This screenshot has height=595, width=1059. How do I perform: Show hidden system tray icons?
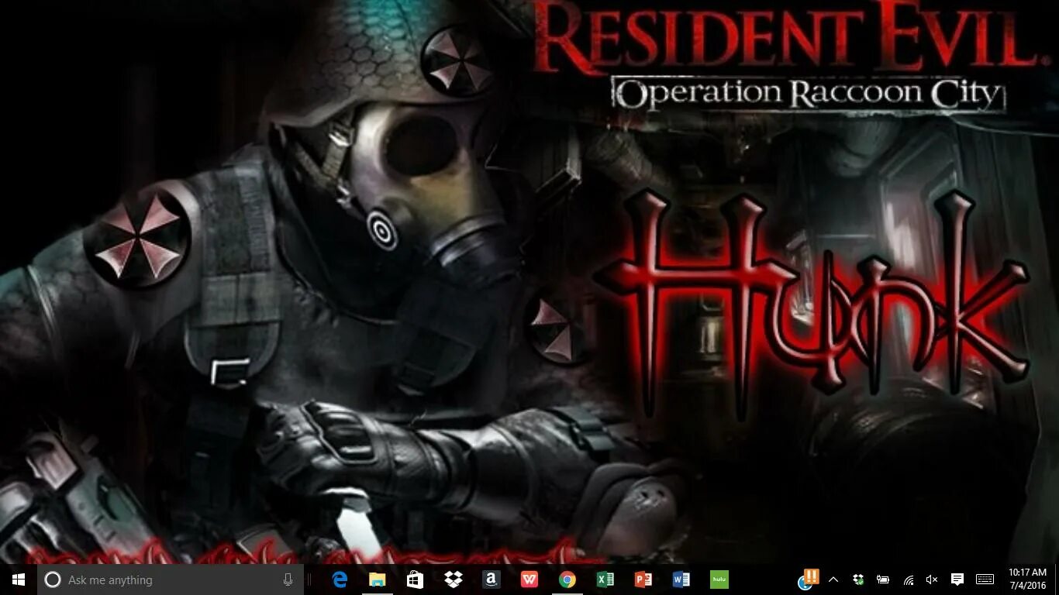pos(833,580)
